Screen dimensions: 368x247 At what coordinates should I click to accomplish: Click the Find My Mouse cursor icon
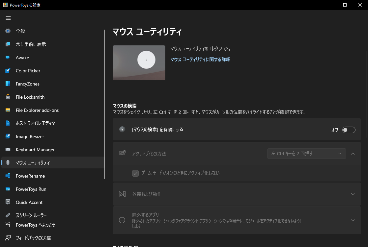point(122,129)
